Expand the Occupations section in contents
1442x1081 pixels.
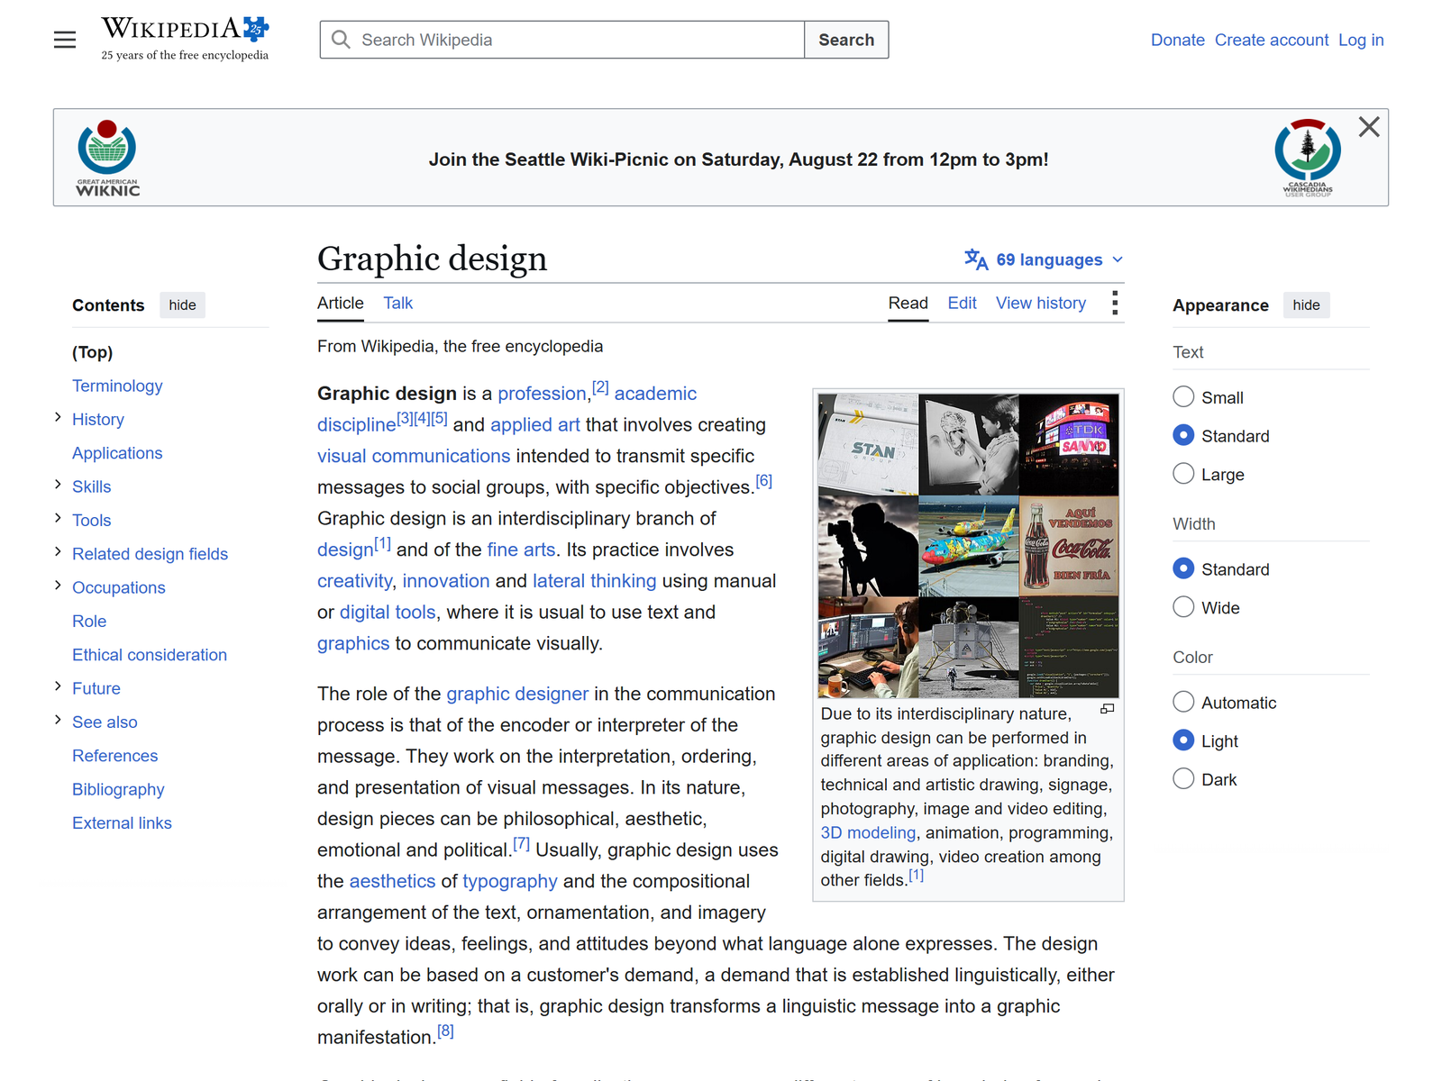tap(58, 586)
